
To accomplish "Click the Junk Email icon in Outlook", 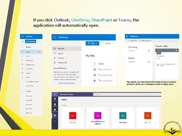I will 22,69.
